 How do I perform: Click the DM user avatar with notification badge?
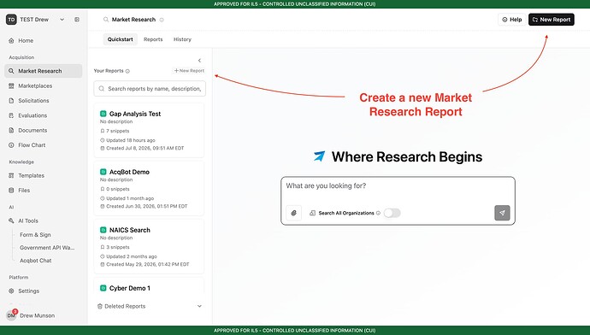(12, 315)
